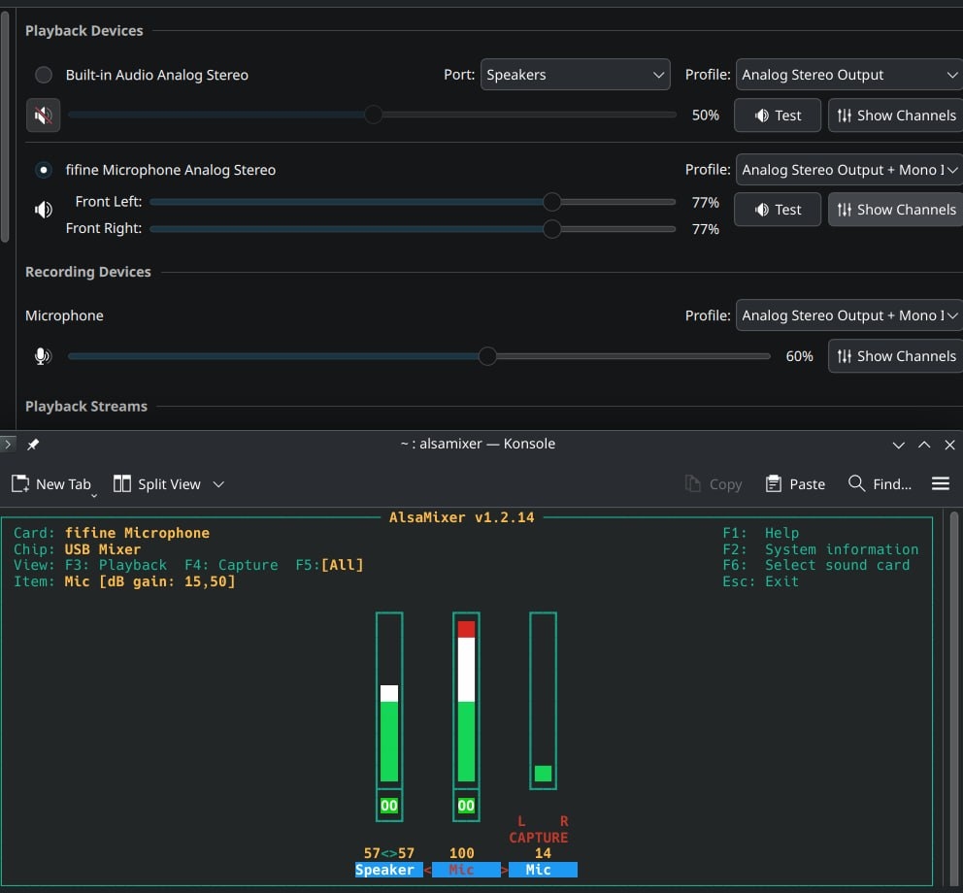Toggle Show Channels for fifine playback device
Viewport: 963px width, 893px height.
(896, 210)
